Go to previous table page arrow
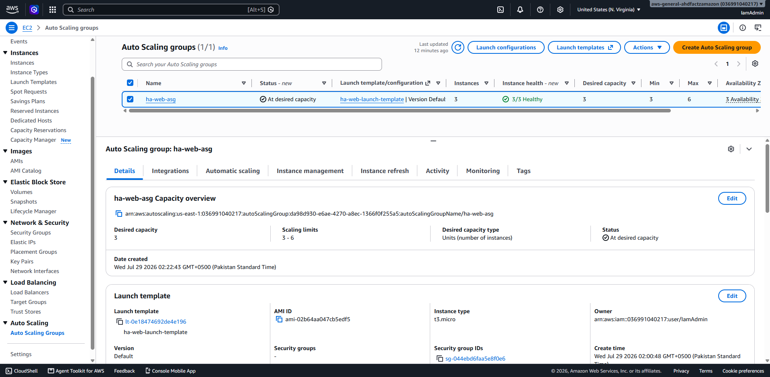This screenshot has width=770, height=377. (x=716, y=64)
